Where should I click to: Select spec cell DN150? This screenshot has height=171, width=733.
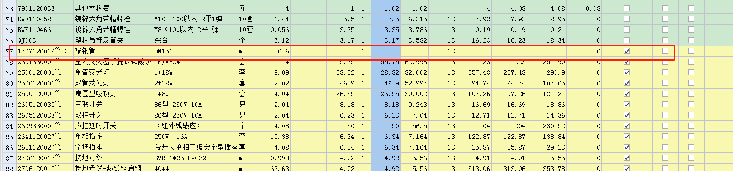coord(195,51)
